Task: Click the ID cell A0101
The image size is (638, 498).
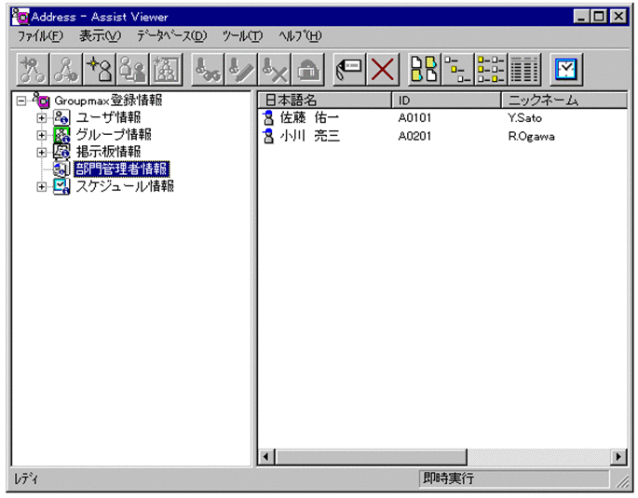Action: [414, 118]
